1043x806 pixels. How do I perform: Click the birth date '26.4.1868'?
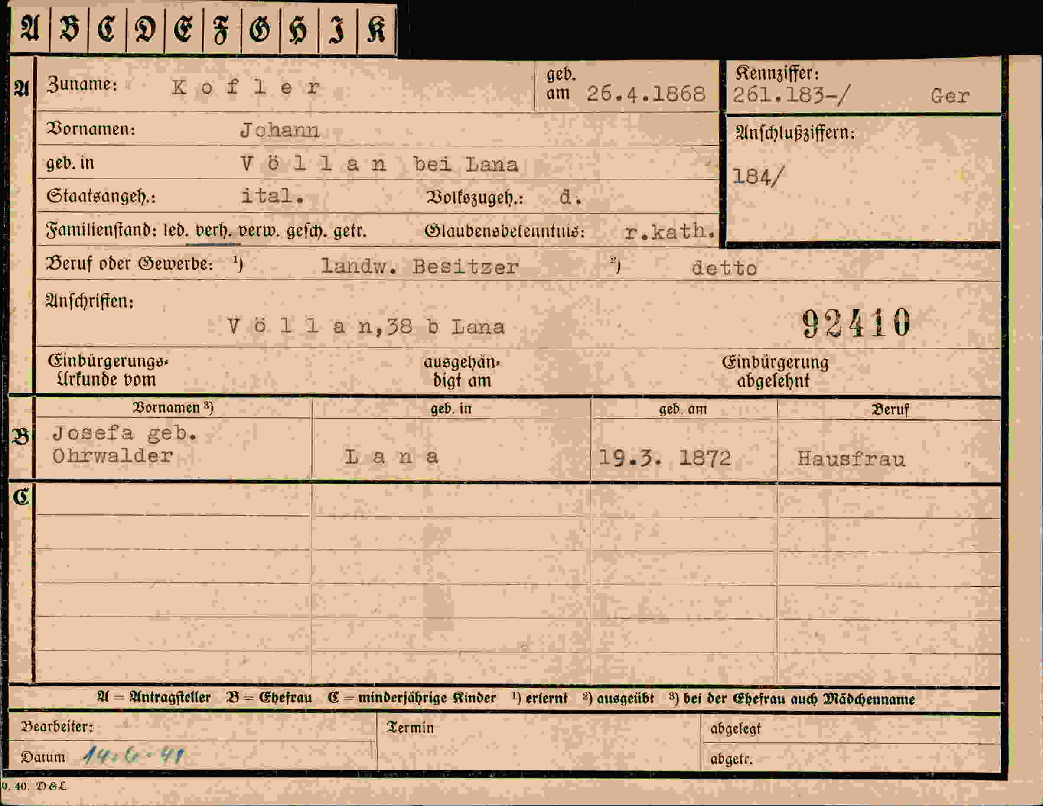[645, 94]
